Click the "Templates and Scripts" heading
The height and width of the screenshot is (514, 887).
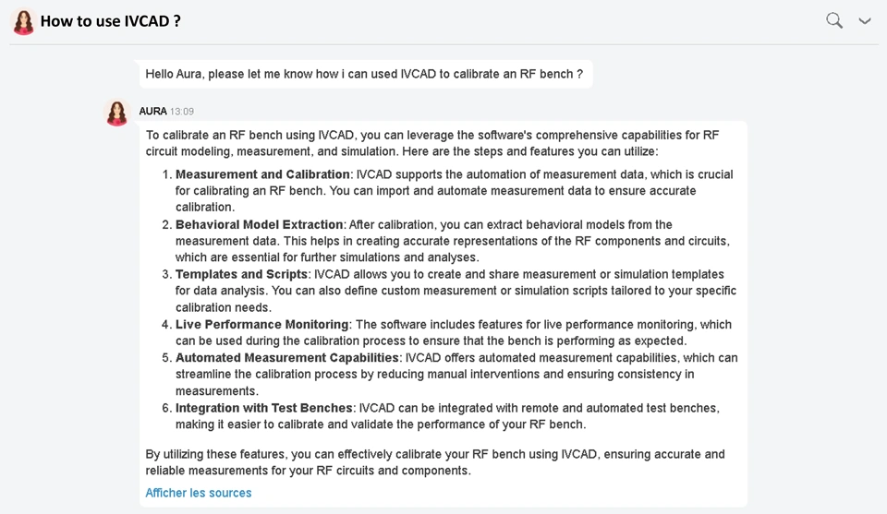(x=241, y=274)
